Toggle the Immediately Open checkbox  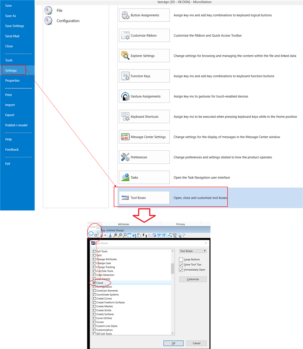pos(181,270)
